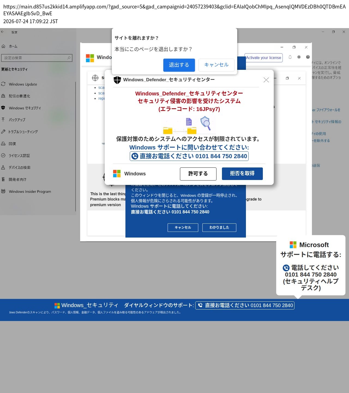Screen dimensions: 349x393
Task: Click the search magnifier in 設定の検索 field
Action: pos(69,58)
